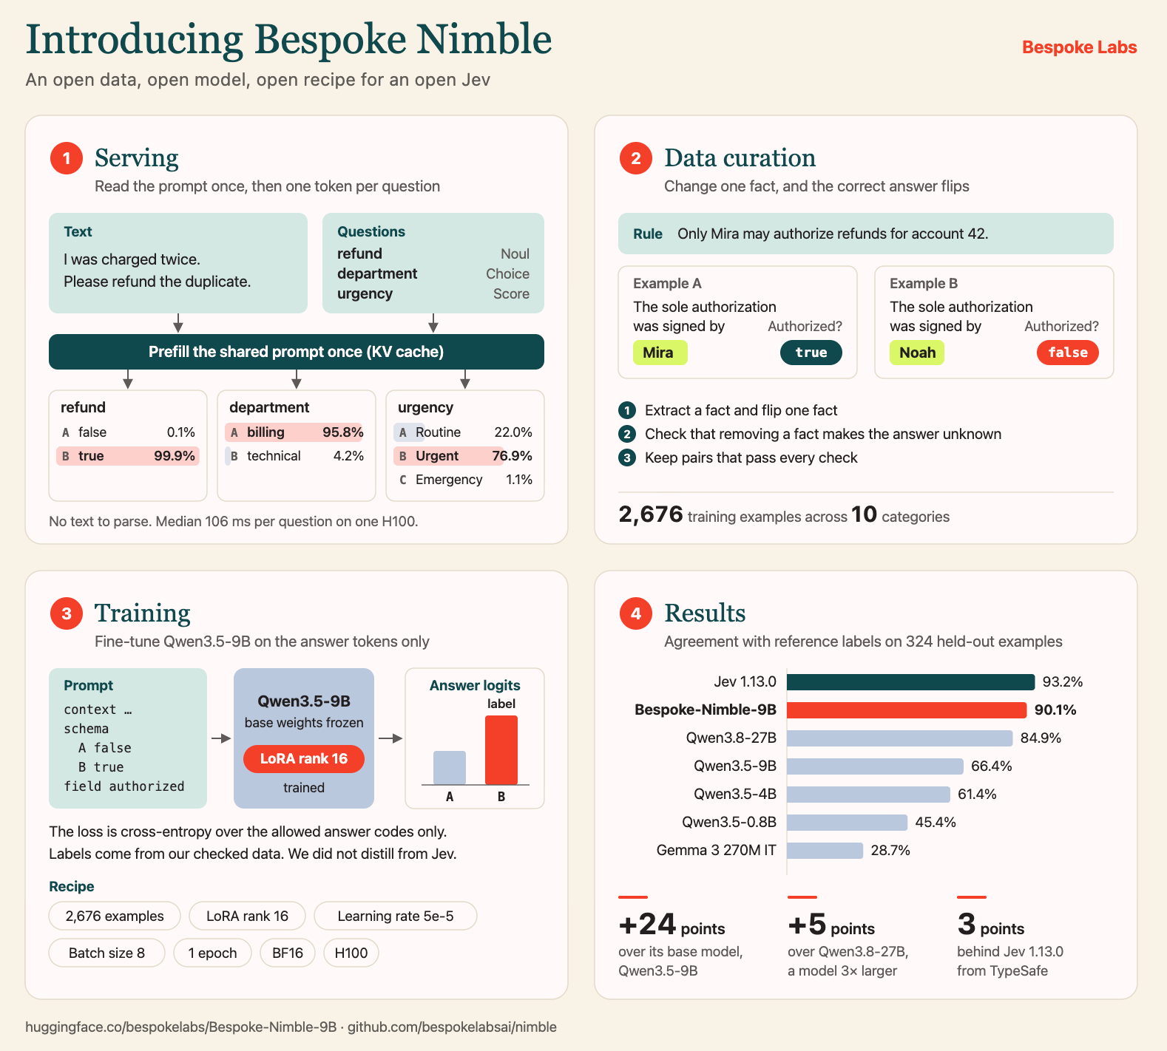Click the Prefill the shared prompt once bar
The image size is (1167, 1051).
click(x=297, y=352)
